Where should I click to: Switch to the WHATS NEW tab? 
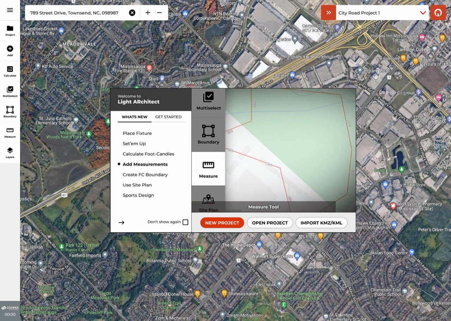pyautogui.click(x=135, y=117)
